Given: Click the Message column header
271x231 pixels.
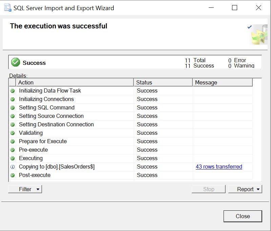Looking at the screenshot, I should click(x=223, y=82).
